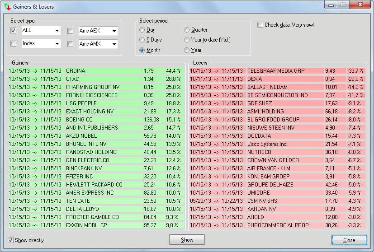Tick the Ams AMX checkbox
374x252 pixels.
[x=70, y=44]
